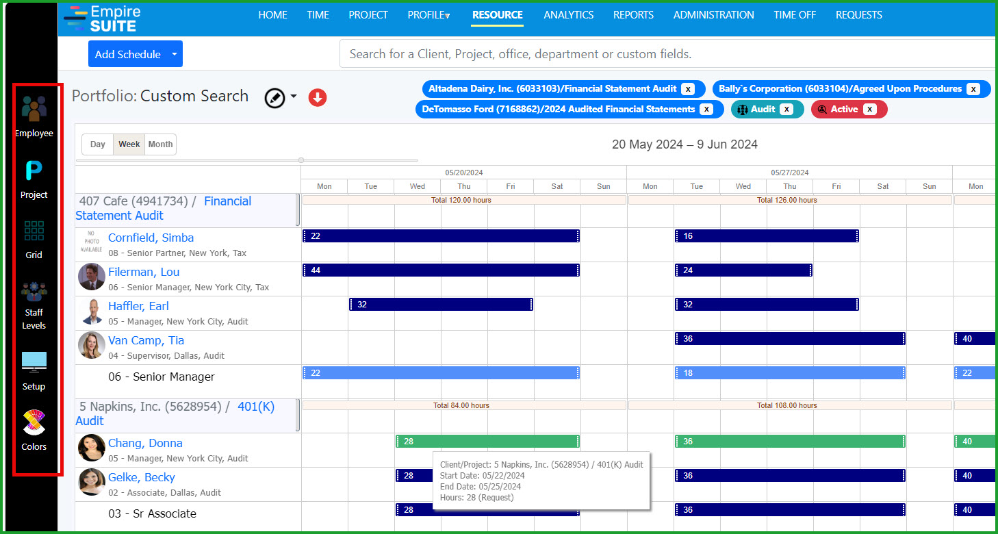Select Filerman's 44-hour schedule bar
The image size is (998, 534).
pyautogui.click(x=442, y=270)
